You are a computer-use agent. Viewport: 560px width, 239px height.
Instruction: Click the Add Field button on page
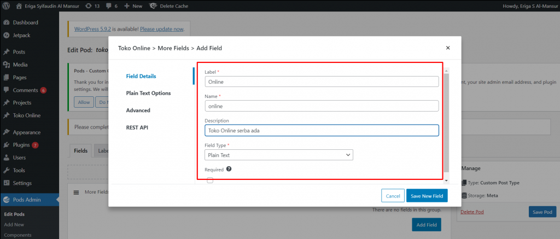click(x=427, y=225)
